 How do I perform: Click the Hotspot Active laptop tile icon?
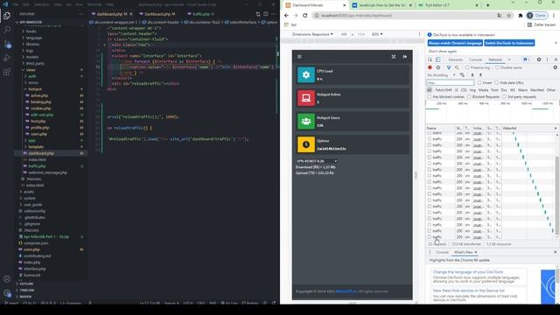[305, 98]
